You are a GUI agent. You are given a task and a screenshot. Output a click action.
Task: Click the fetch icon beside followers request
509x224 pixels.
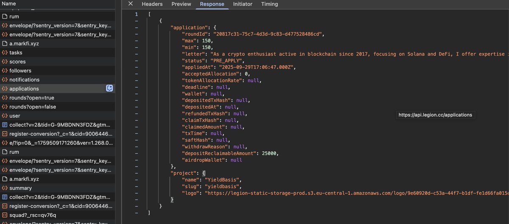5,71
